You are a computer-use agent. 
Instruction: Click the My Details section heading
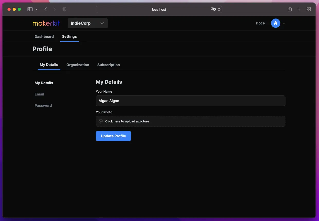click(x=109, y=82)
